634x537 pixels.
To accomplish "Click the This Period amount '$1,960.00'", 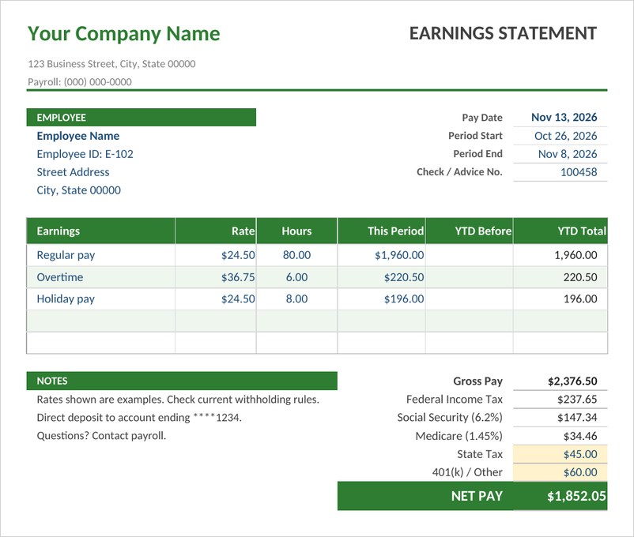I will [399, 255].
